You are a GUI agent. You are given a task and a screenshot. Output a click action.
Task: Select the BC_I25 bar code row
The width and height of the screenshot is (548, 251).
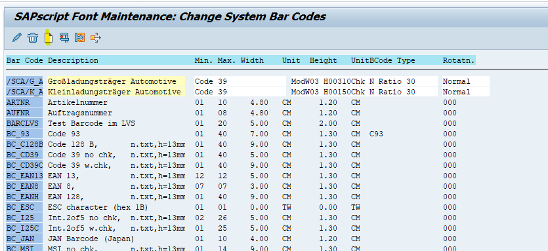pyautogui.click(x=24, y=218)
